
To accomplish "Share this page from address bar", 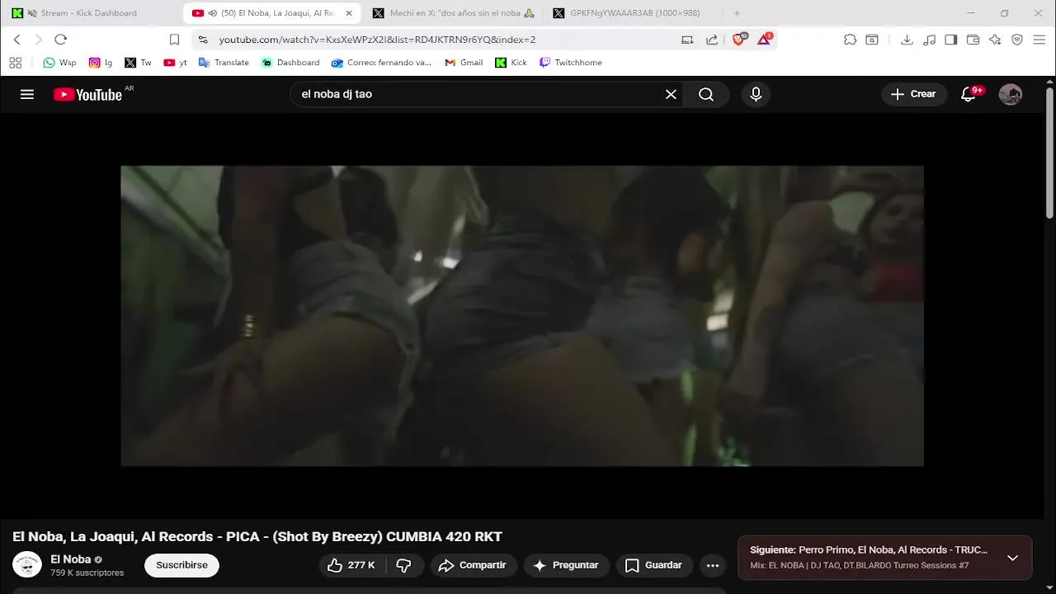I will [x=712, y=40].
